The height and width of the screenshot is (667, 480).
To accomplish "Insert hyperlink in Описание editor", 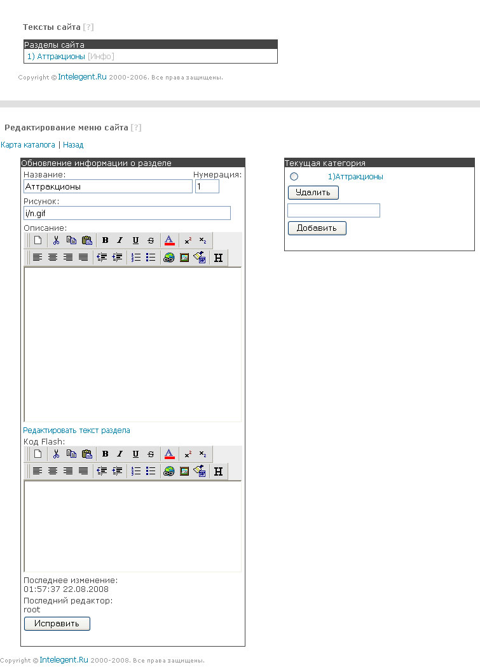I will tap(169, 258).
